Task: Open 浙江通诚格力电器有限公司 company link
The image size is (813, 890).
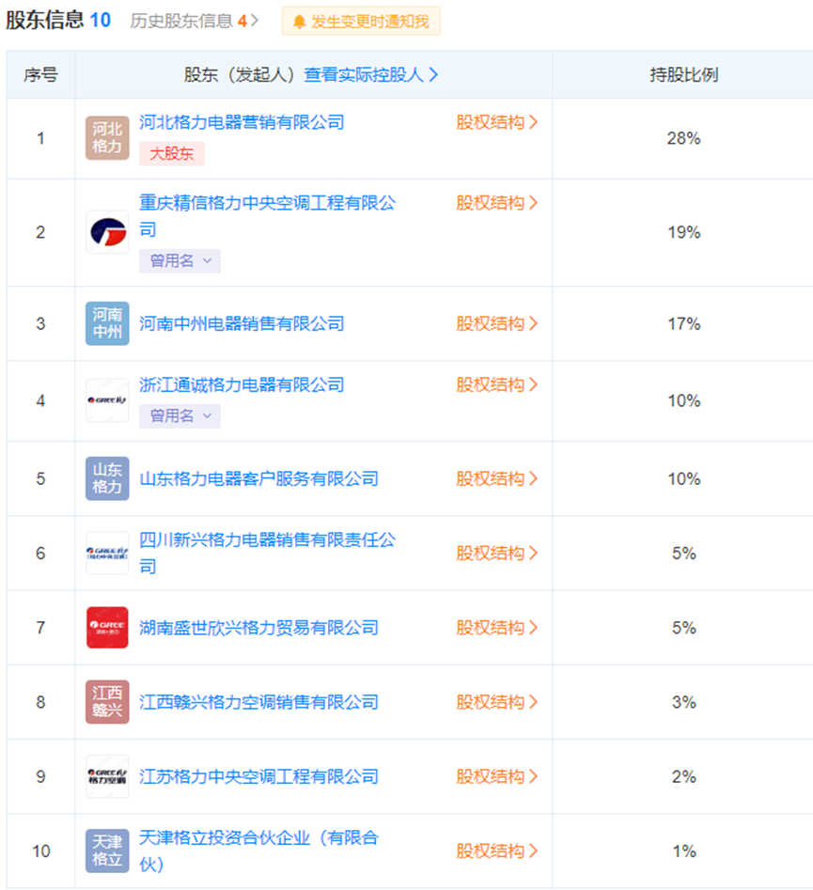Action: 242,384
